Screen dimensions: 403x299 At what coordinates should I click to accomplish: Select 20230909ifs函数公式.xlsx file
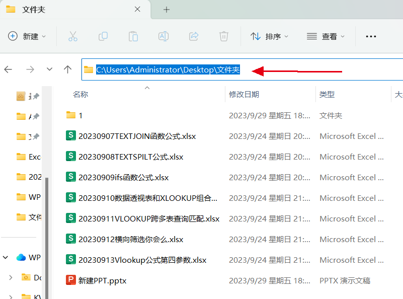click(117, 177)
